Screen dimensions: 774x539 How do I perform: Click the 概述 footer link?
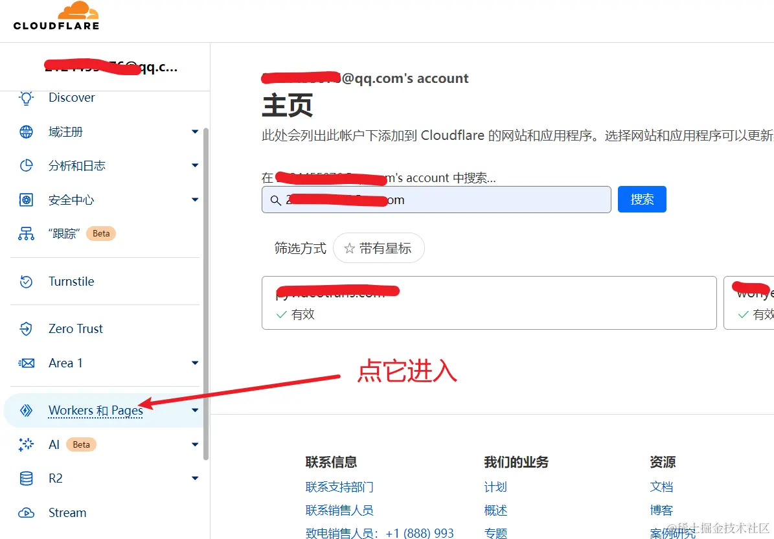pyautogui.click(x=495, y=510)
